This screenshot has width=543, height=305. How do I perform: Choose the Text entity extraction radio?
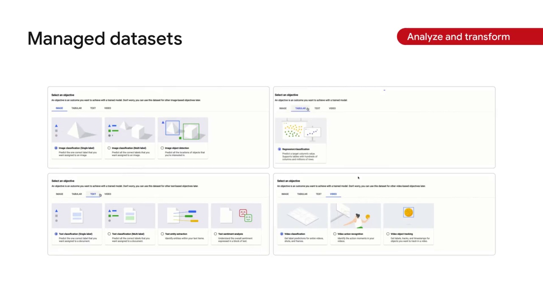coord(162,234)
